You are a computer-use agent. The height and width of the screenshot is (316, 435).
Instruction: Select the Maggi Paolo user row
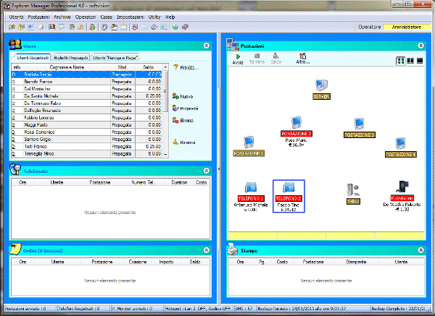click(86, 125)
